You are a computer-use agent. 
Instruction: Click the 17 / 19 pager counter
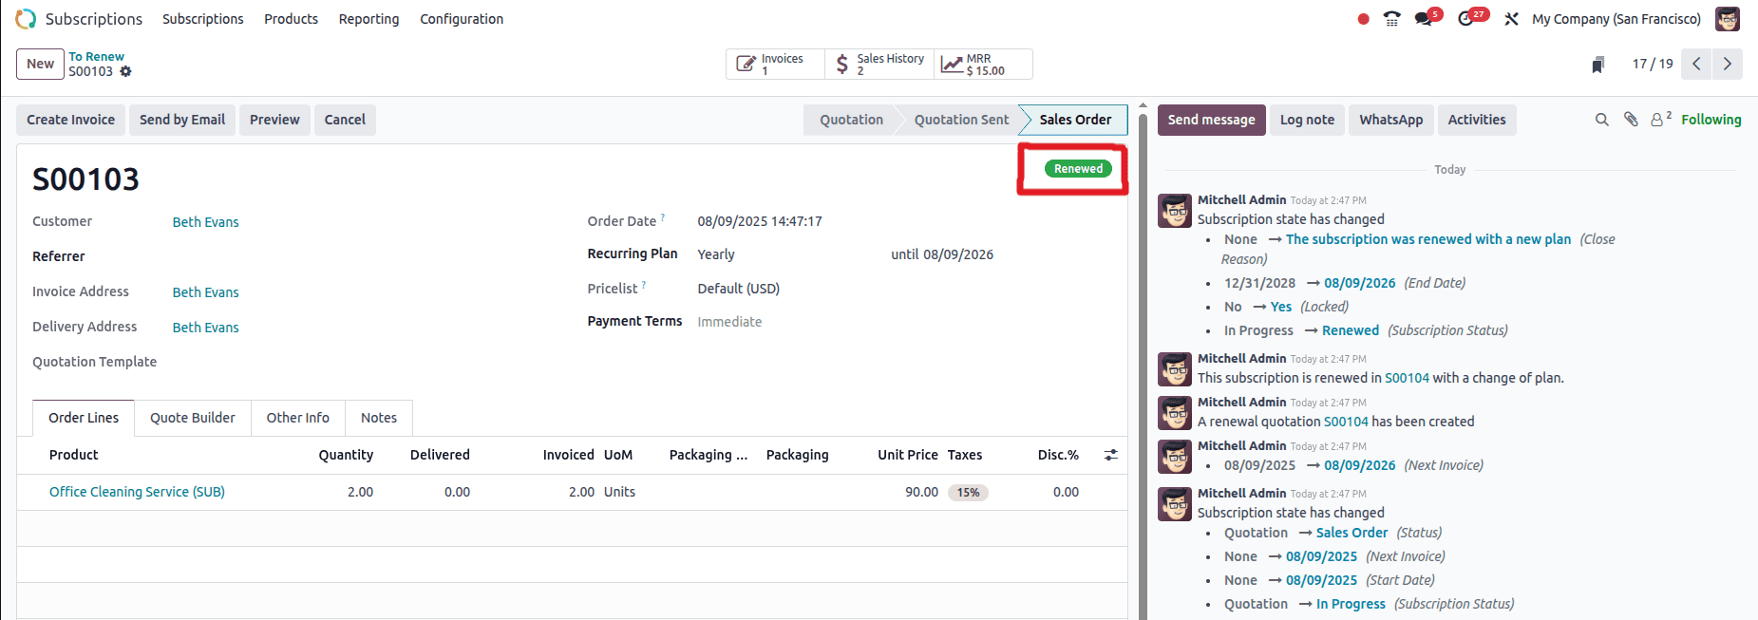point(1652,64)
